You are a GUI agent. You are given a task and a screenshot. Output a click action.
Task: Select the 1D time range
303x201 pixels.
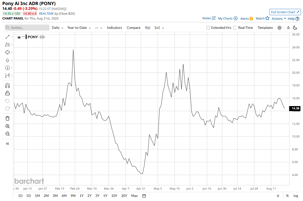pyautogui.click(x=20, y=196)
